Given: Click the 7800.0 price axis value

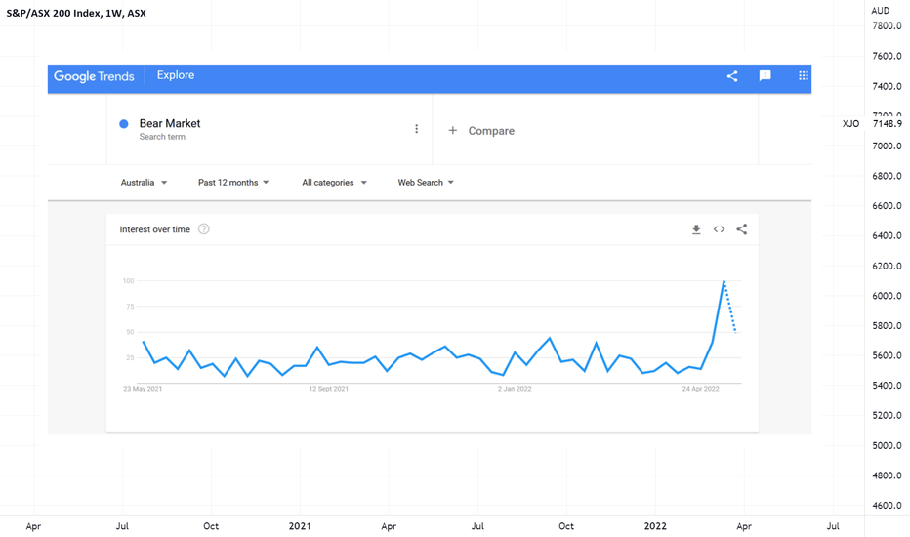Looking at the screenshot, I should coord(888,26).
